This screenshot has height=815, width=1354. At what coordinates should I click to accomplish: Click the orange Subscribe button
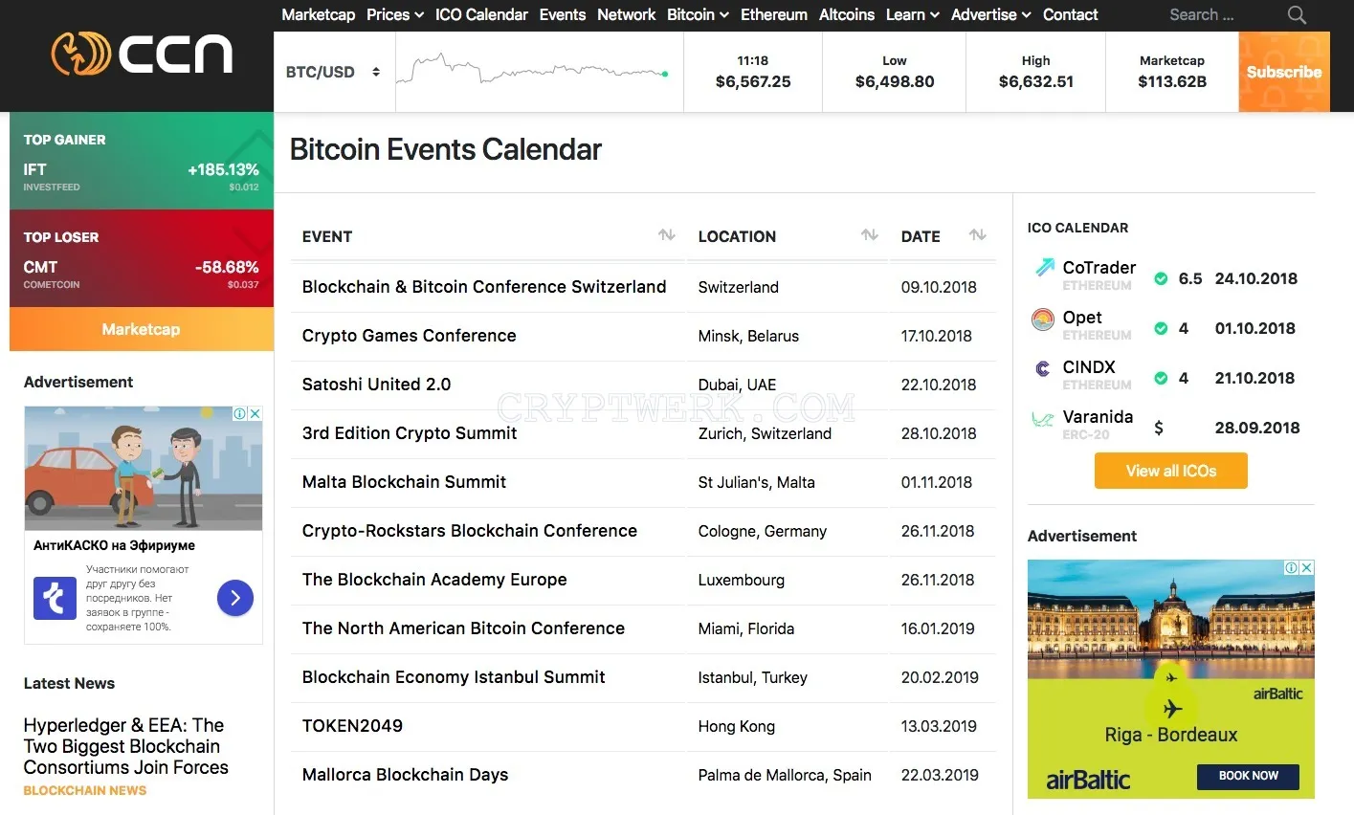point(1284,72)
